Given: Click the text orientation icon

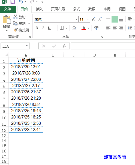Looking at the screenshot, I should tap(130, 19).
